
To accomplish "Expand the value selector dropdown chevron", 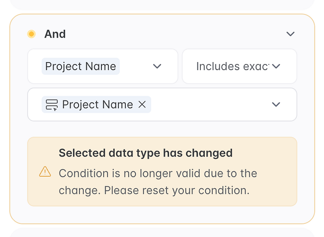I will pyautogui.click(x=276, y=105).
